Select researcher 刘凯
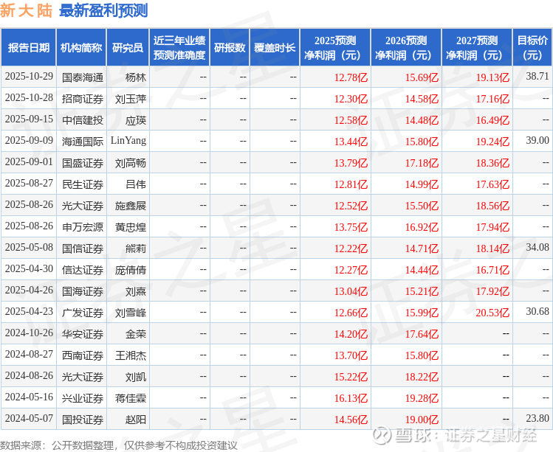This screenshot has height=452, width=553. pyautogui.click(x=135, y=377)
